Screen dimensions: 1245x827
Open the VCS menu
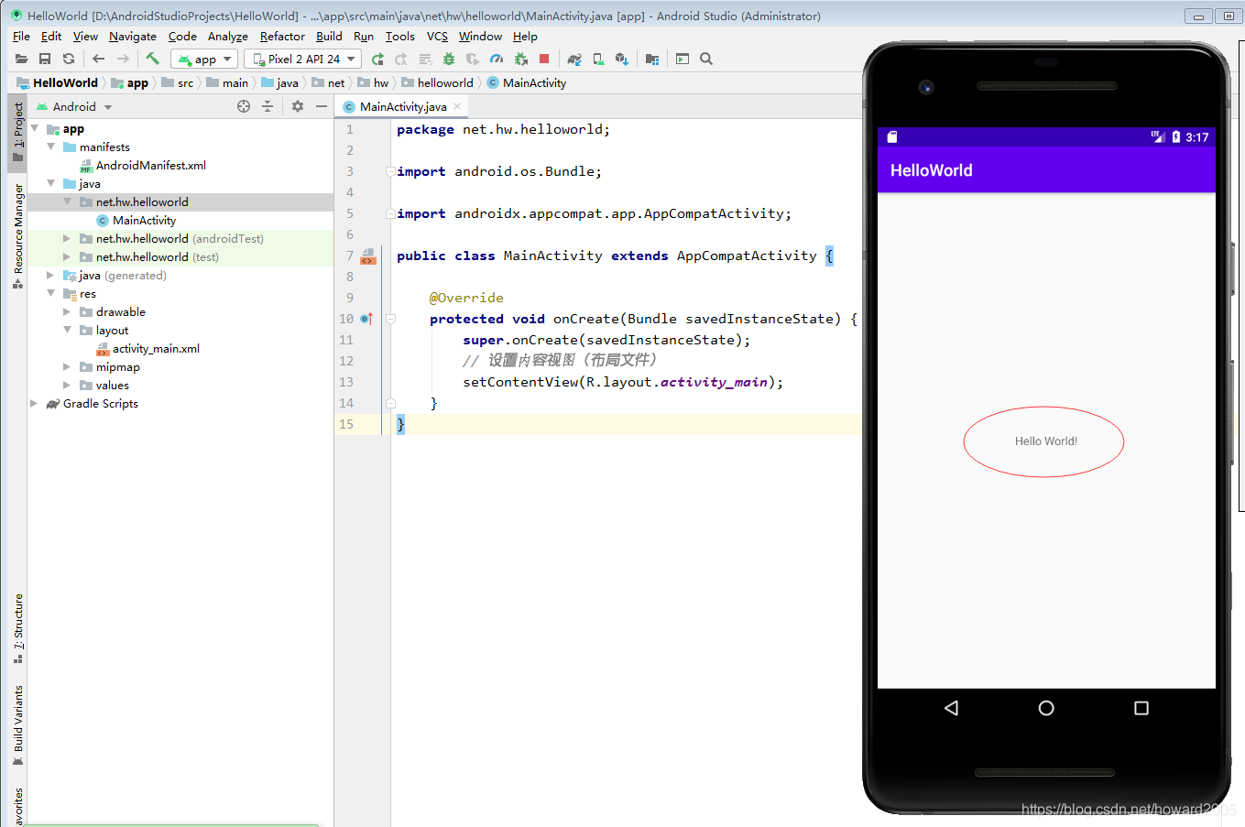(x=437, y=36)
